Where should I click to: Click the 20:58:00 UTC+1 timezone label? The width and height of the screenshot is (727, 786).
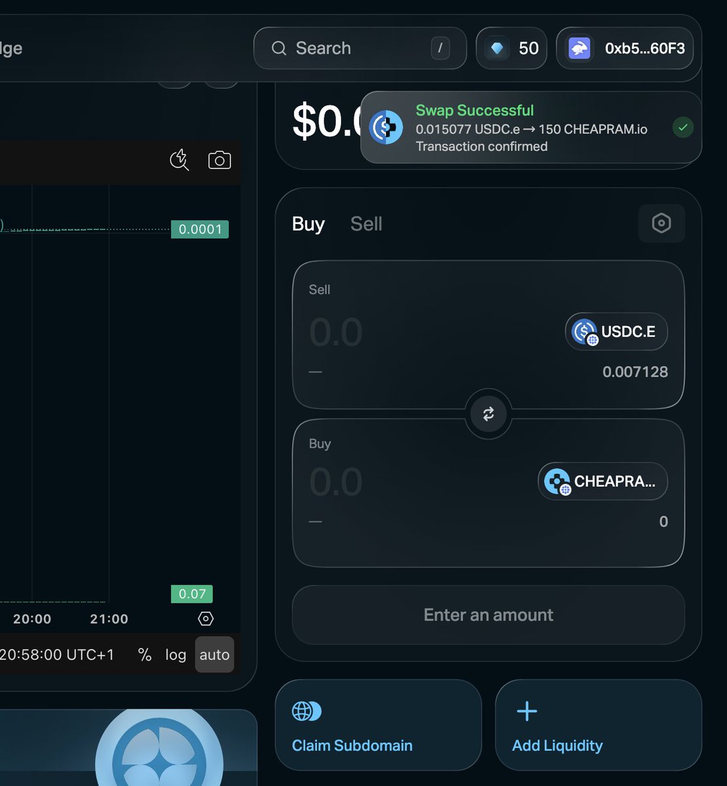point(57,655)
